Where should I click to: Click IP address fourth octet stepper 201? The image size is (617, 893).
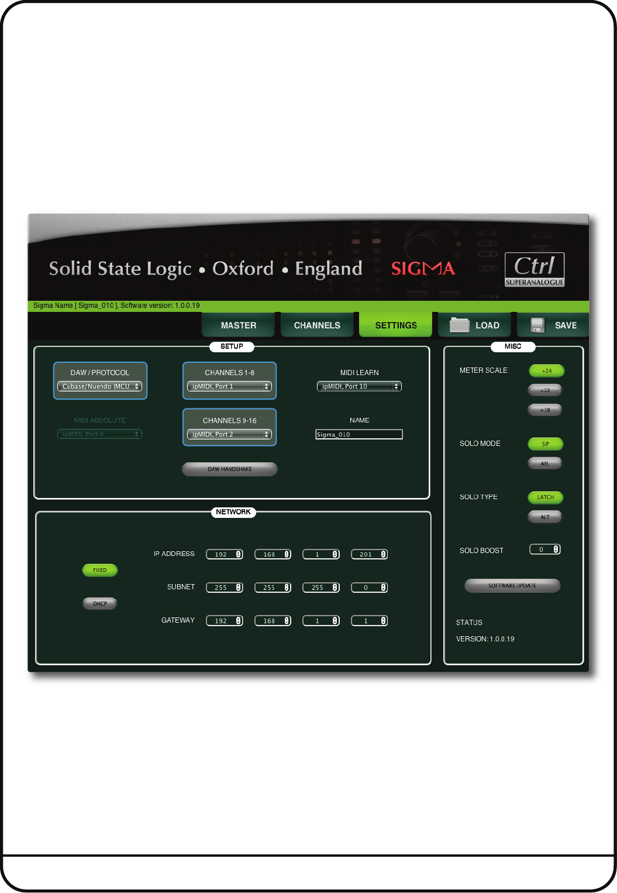(370, 554)
